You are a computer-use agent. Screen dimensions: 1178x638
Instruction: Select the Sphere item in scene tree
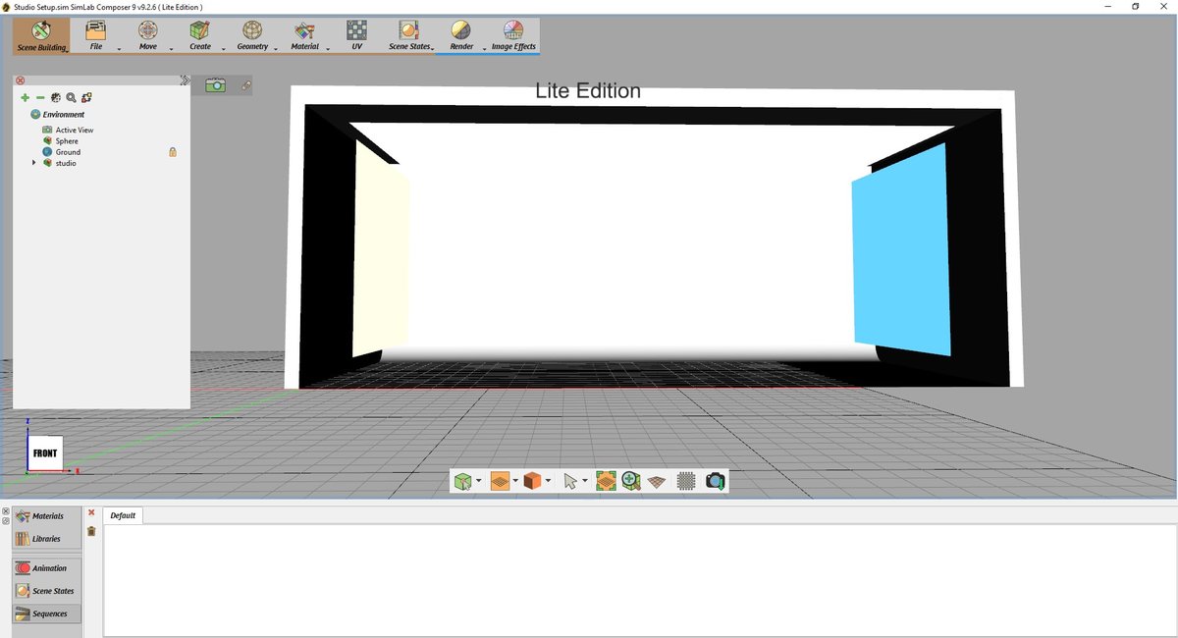(66, 141)
